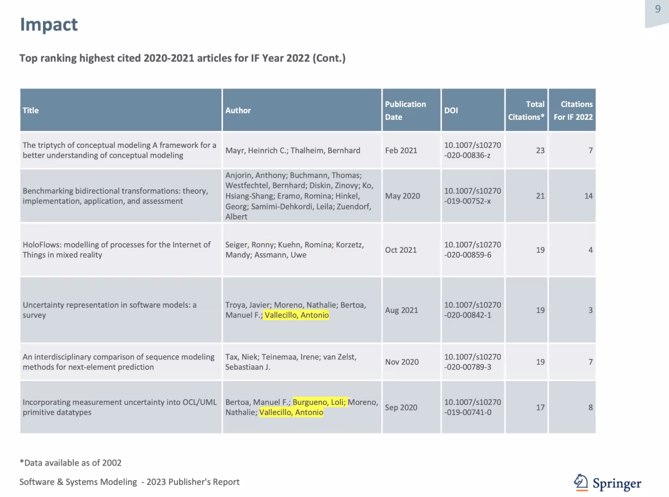This screenshot has width=669, height=497.
Task: Click the Impact slide heading
Action: pos(49,24)
